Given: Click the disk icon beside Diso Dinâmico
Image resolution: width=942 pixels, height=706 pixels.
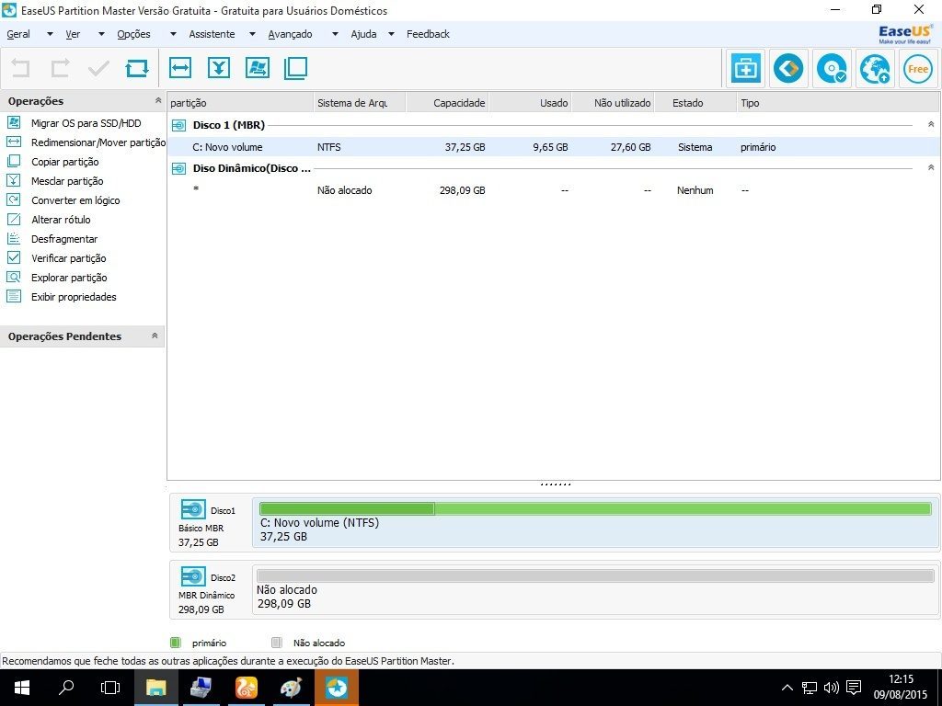Looking at the screenshot, I should click(x=178, y=169).
